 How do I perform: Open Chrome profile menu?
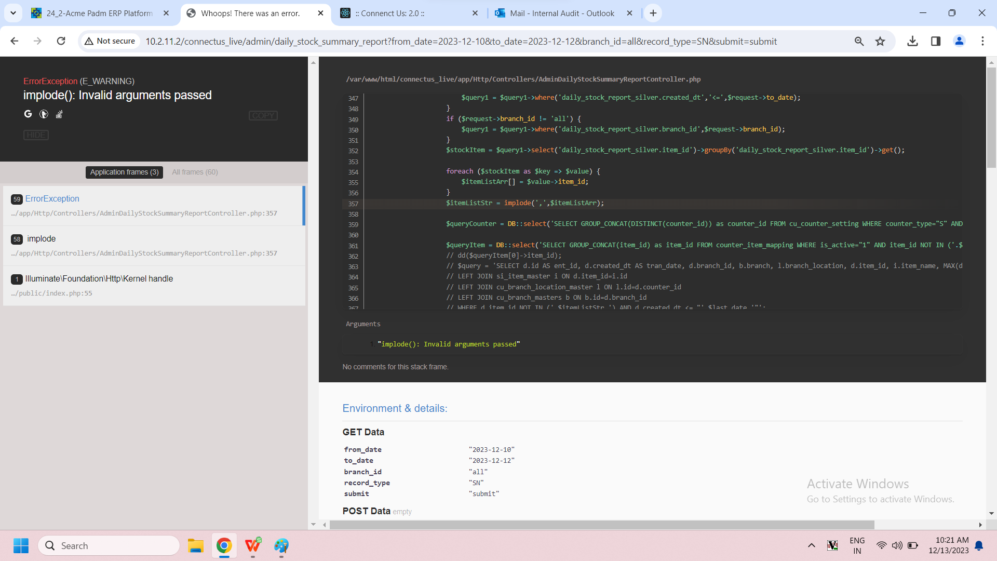point(959,41)
